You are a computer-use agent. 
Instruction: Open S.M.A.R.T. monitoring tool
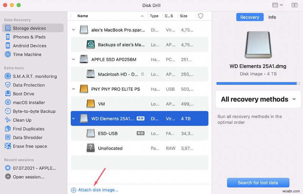(x=35, y=76)
